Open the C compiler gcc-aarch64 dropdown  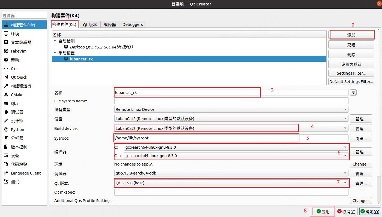[x=236, y=147]
